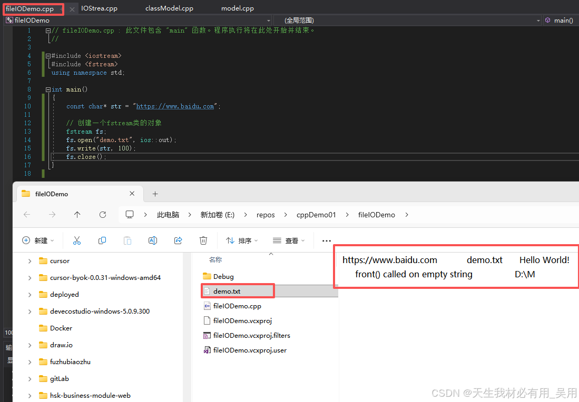
Task: Click the Rename icon in Explorer toolbar
Action: coord(152,240)
